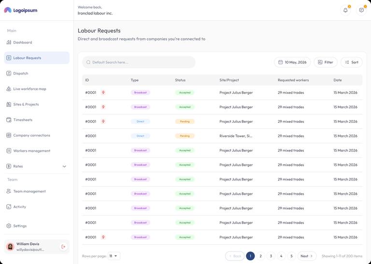
Task: Click the Settings gear icon
Action: pyautogui.click(x=9, y=226)
